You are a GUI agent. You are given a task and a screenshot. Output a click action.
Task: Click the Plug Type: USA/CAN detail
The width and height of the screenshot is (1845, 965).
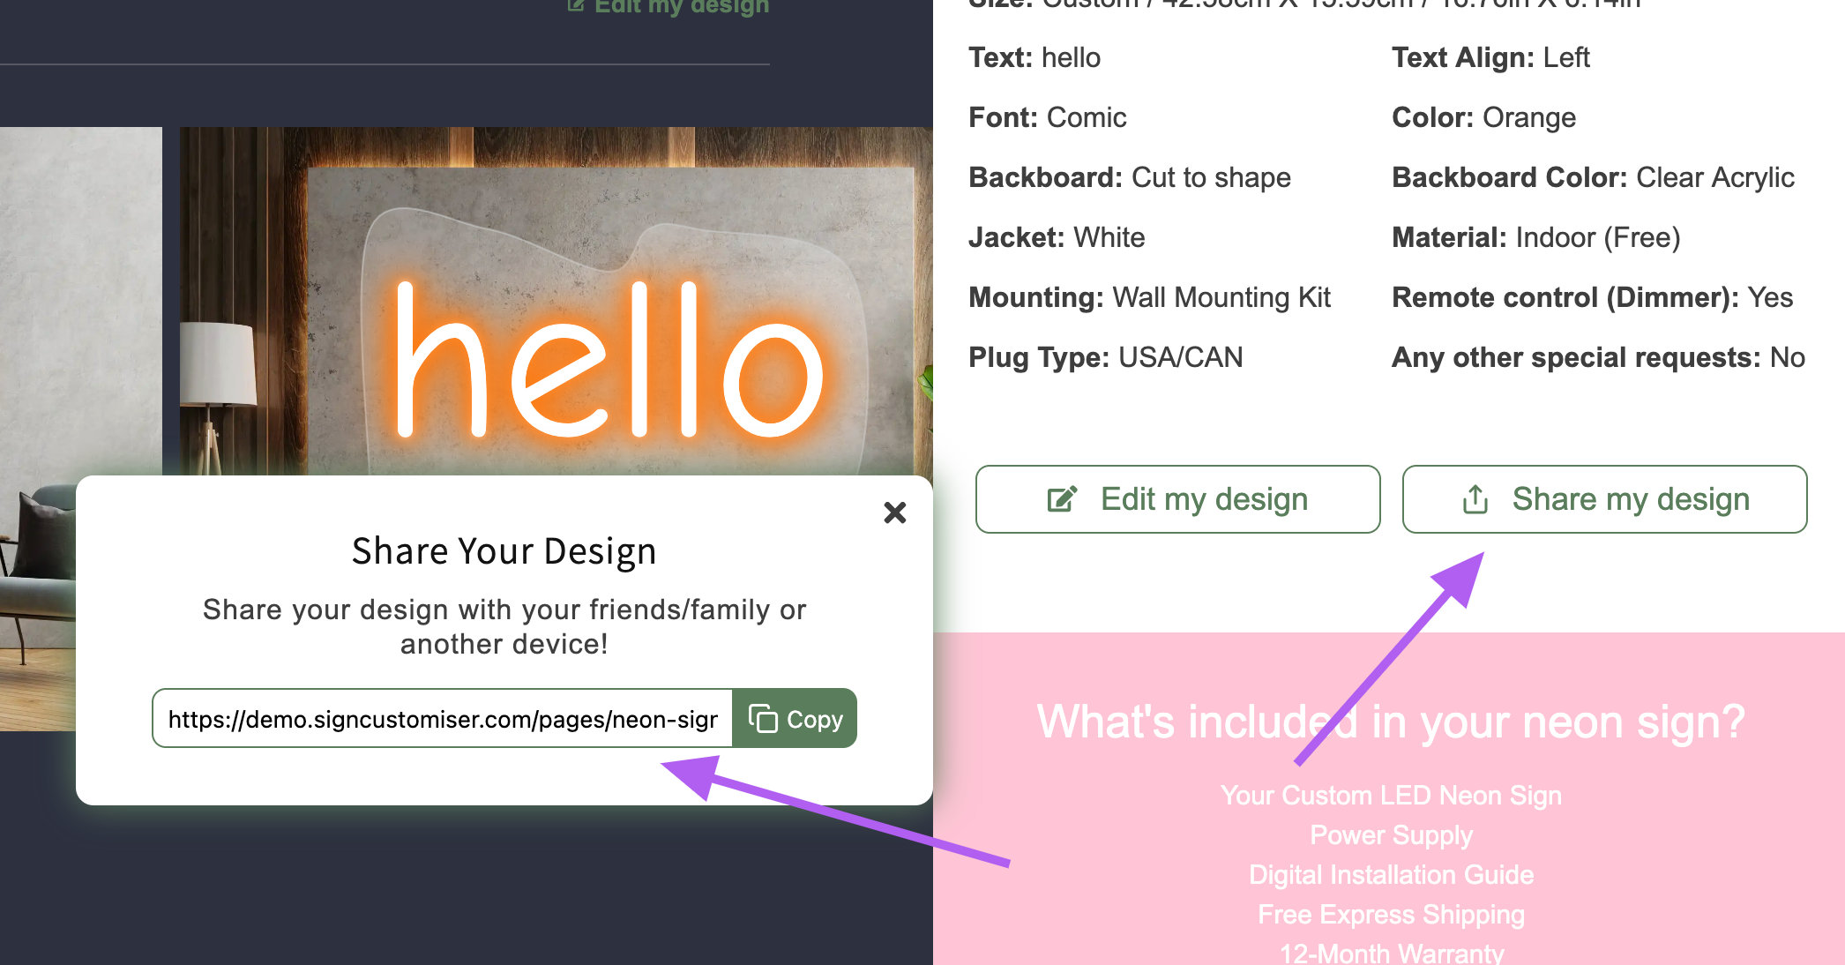pyautogui.click(x=1105, y=357)
